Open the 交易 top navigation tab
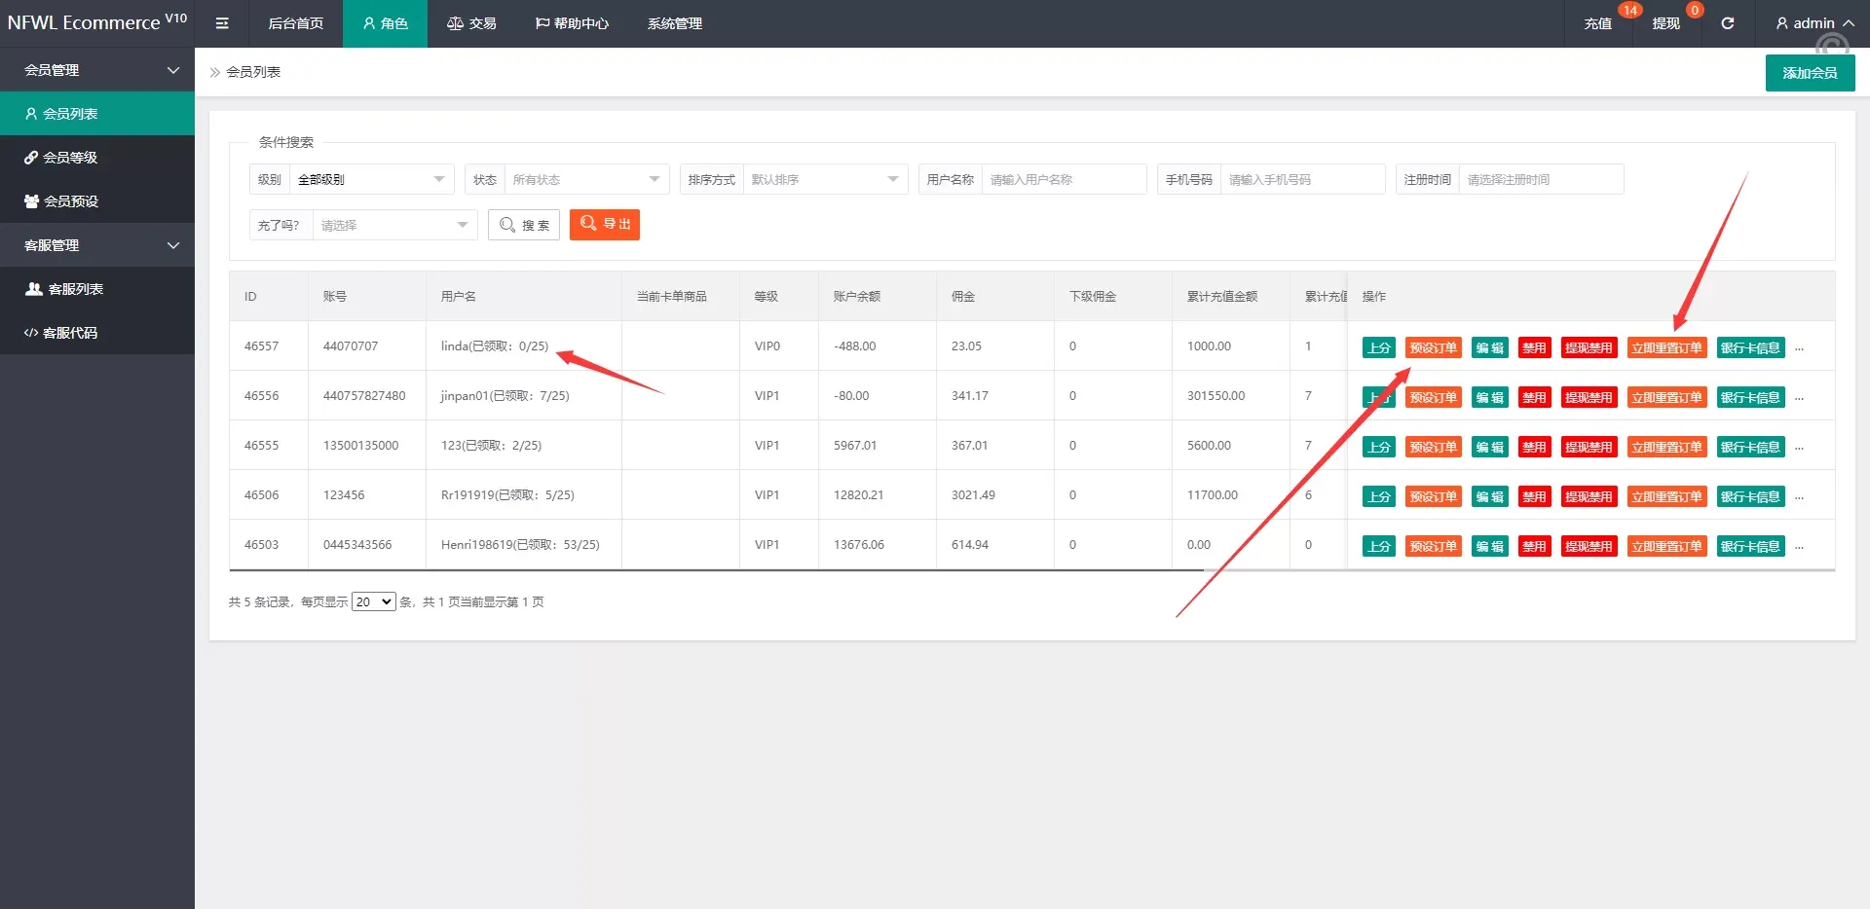Screen dimensions: 1870x909 471,23
